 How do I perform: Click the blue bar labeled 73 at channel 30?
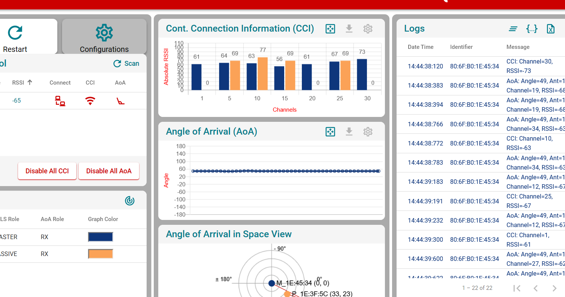point(362,74)
